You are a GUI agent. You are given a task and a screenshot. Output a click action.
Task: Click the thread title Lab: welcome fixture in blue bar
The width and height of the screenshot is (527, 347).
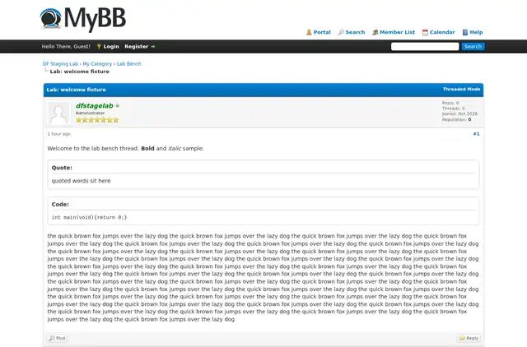tap(77, 90)
